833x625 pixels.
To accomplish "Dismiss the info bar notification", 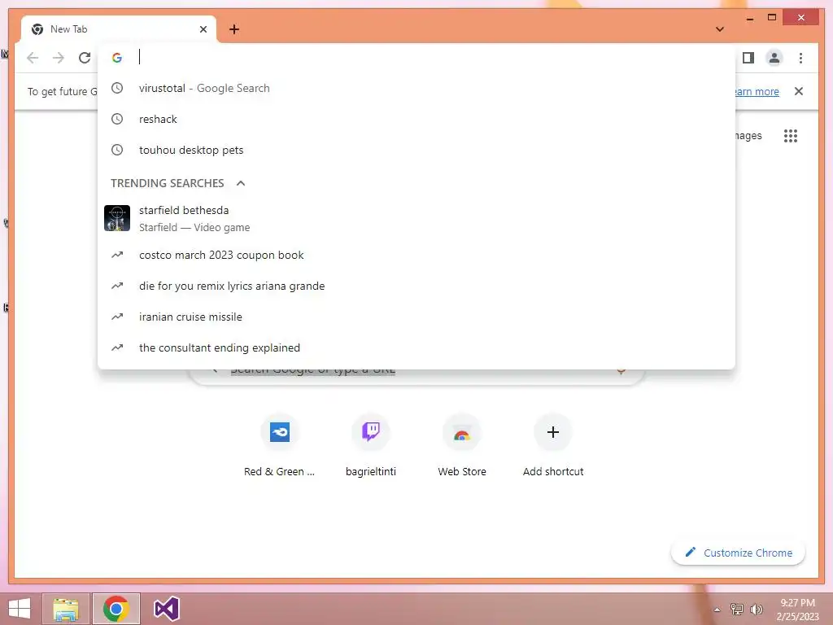I will tap(799, 91).
